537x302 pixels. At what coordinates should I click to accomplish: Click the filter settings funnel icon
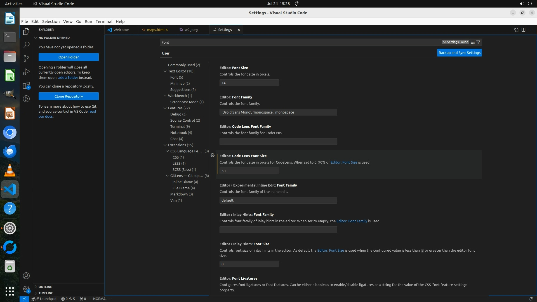(x=478, y=42)
